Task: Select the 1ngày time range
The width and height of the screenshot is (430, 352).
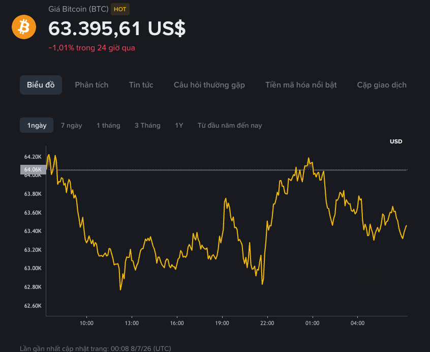Action: (37, 125)
